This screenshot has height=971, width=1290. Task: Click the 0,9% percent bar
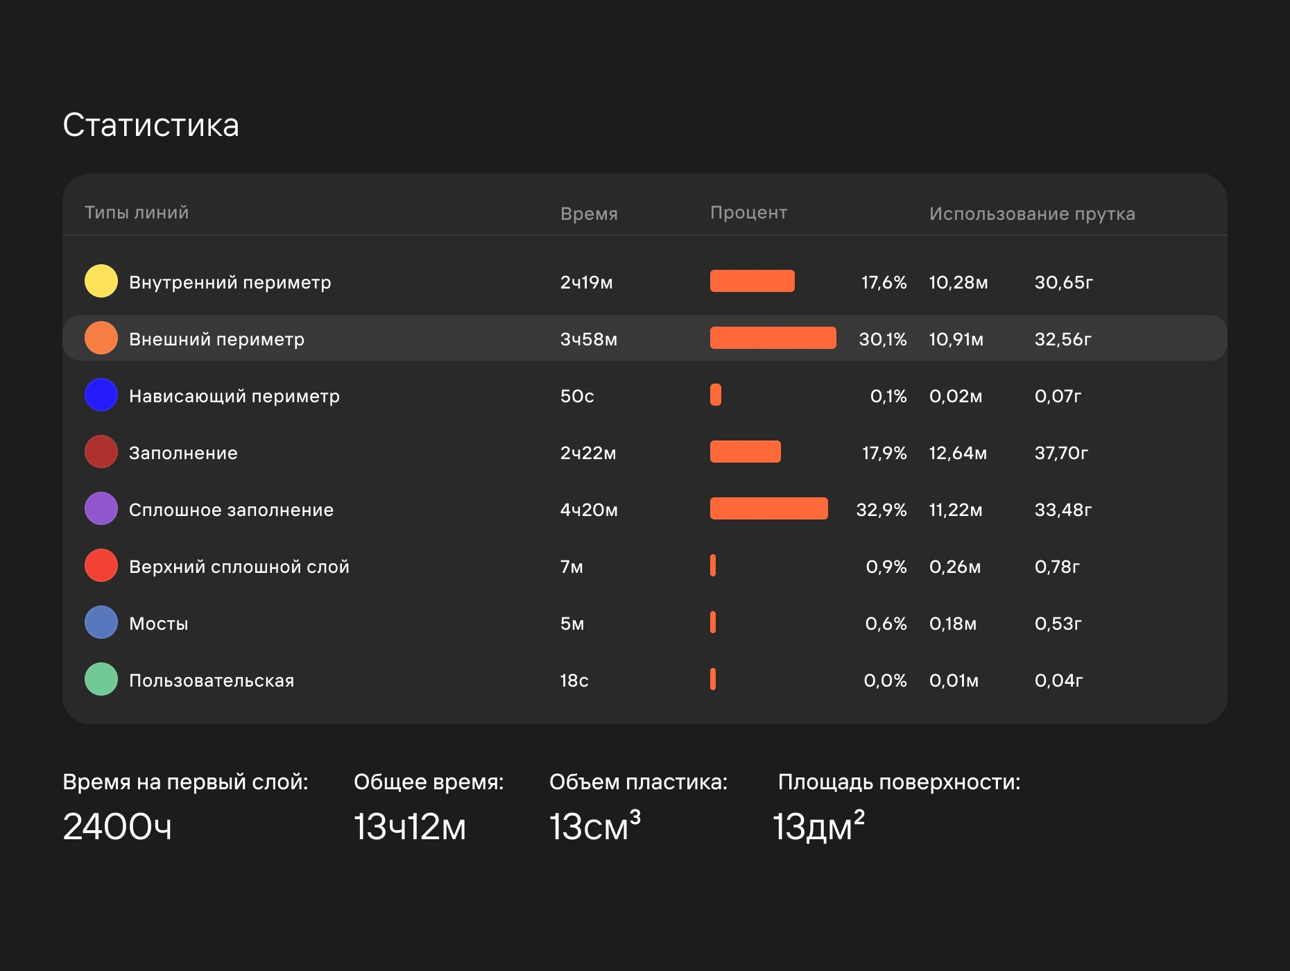click(x=713, y=565)
